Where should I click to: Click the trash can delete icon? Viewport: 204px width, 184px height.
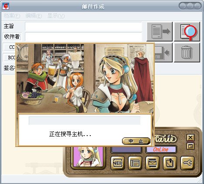click(187, 52)
